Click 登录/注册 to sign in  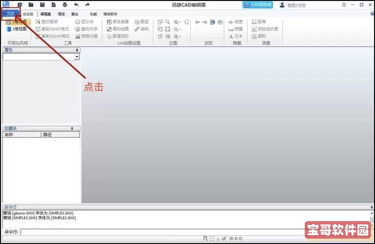point(293,5)
